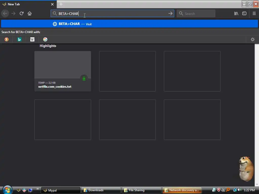Image resolution: width=259 pixels, height=194 pixels.
Task: Click the Highlights section heading
Action: click(x=48, y=46)
